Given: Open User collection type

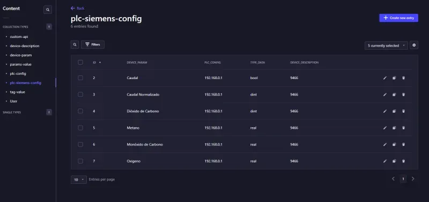Looking at the screenshot, I should click(x=14, y=102).
